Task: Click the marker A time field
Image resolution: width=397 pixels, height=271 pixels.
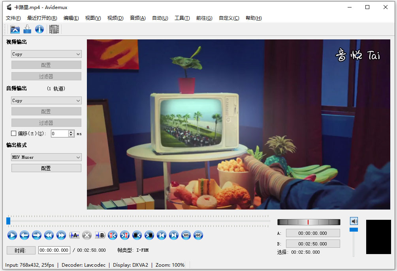Action: point(312,233)
